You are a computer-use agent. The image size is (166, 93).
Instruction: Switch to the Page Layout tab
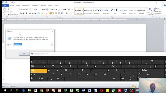26,6
